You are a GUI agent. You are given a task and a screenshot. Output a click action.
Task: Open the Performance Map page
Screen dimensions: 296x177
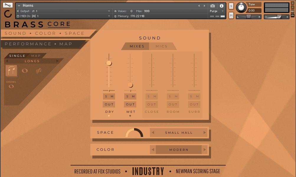coord(39,44)
